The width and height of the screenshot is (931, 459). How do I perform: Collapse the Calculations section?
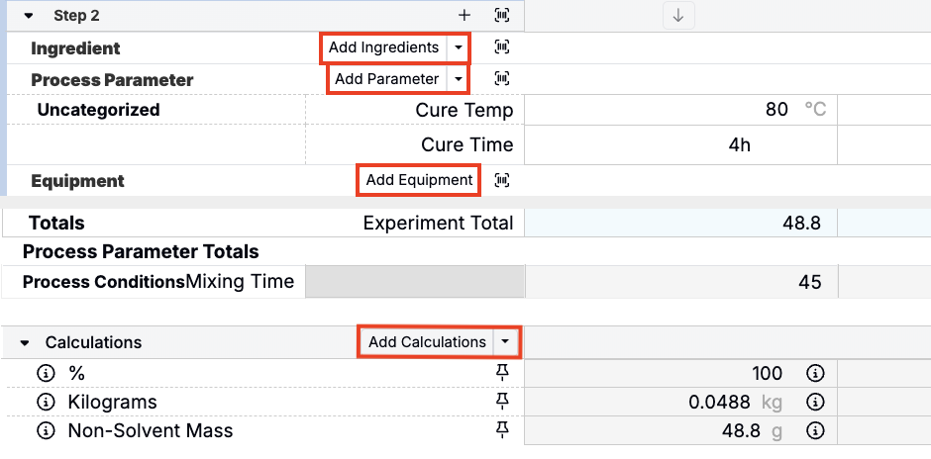coord(25,342)
